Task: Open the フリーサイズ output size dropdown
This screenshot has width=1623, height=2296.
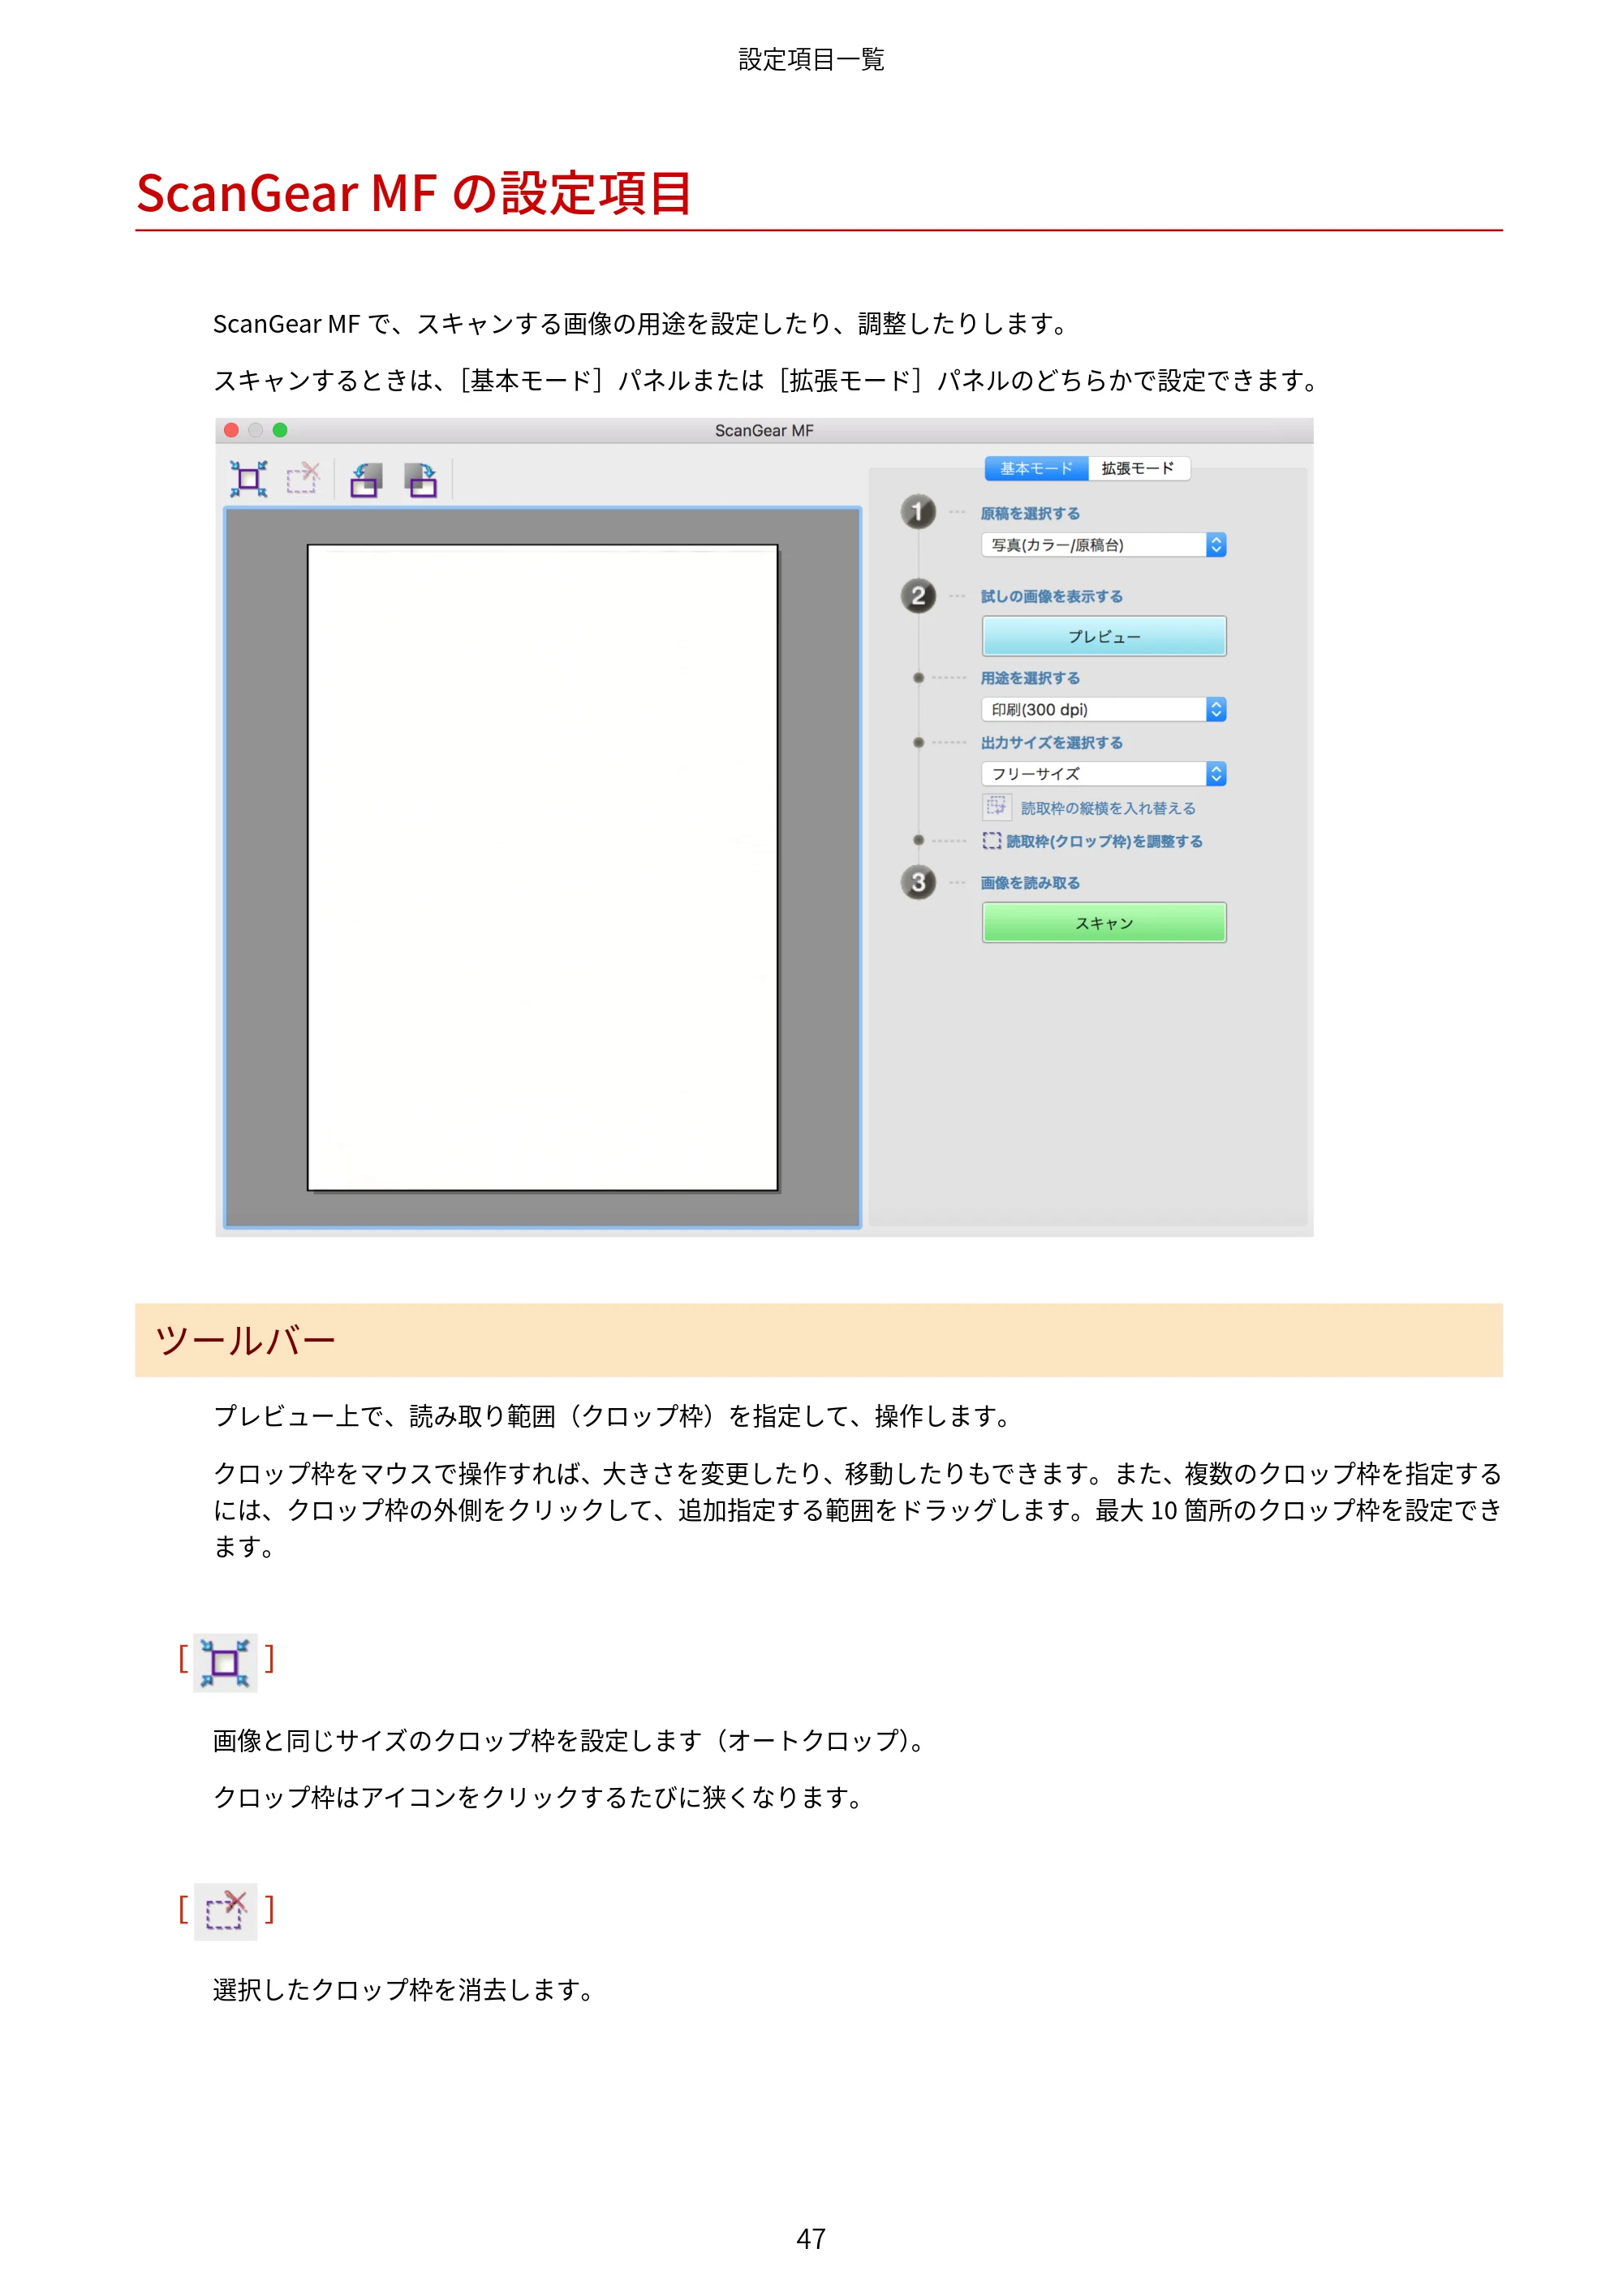Action: (1104, 774)
